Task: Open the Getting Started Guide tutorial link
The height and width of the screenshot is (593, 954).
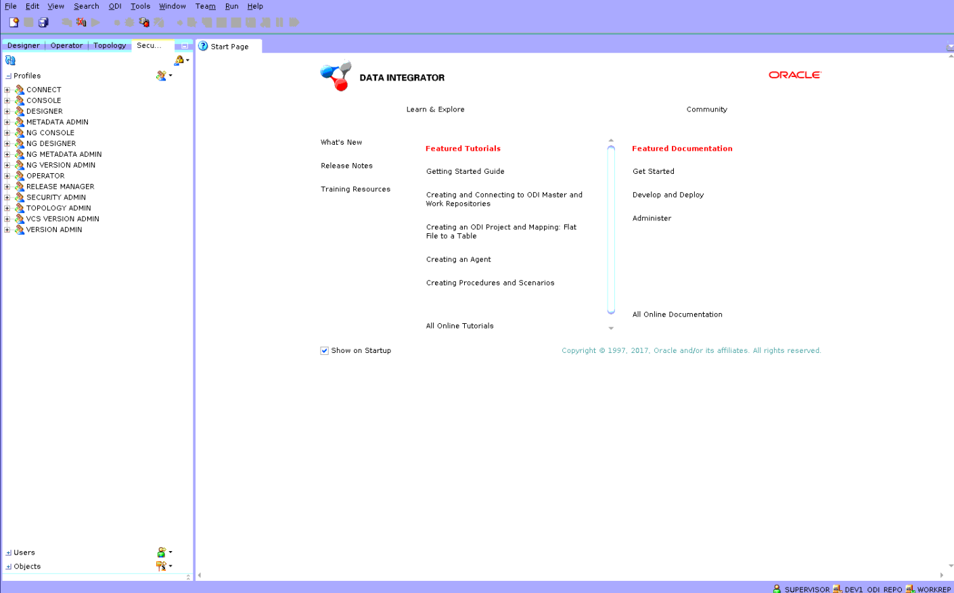Action: pos(465,172)
